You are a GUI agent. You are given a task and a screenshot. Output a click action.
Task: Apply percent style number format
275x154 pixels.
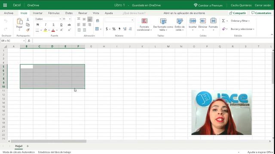[114, 29]
